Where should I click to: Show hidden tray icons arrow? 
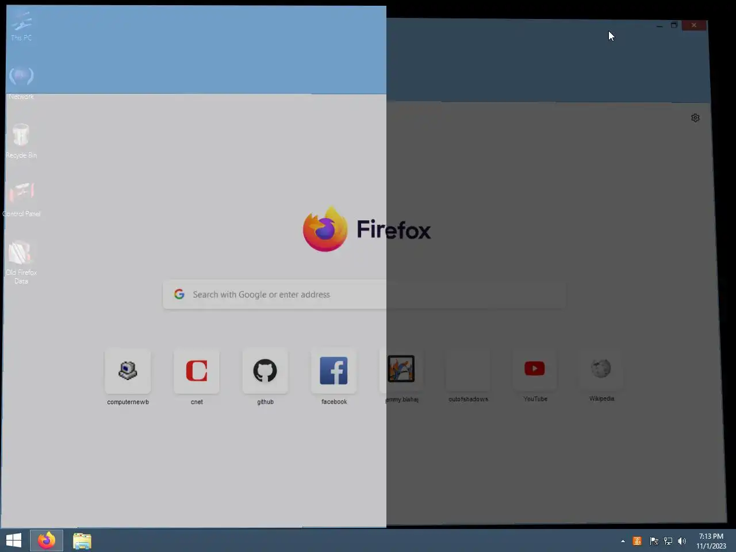[623, 541]
